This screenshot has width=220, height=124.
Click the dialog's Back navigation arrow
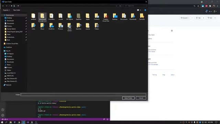(3, 6)
